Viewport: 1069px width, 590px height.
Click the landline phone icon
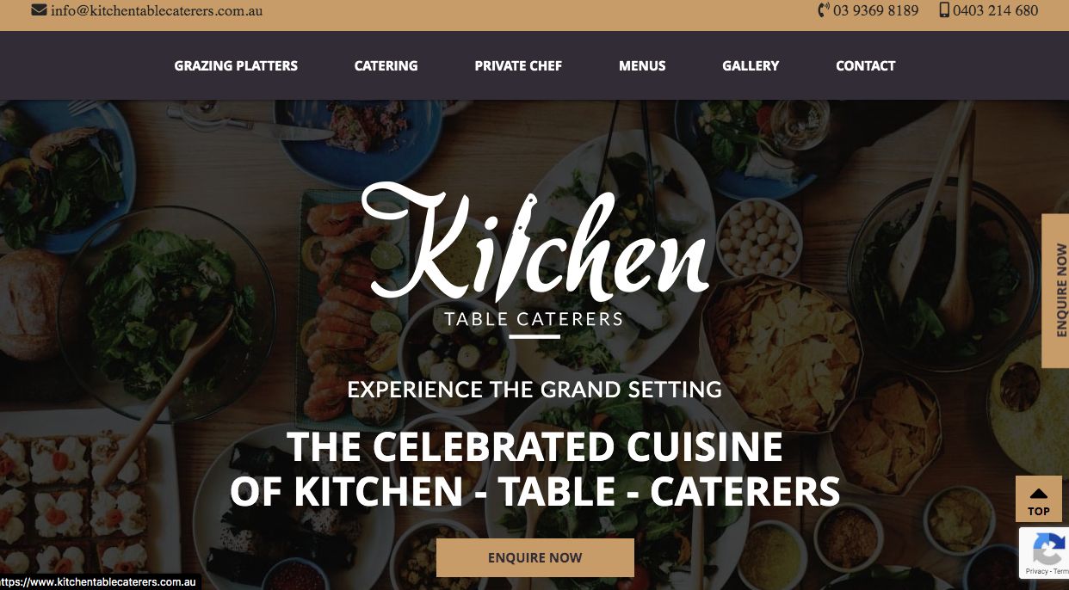point(824,10)
